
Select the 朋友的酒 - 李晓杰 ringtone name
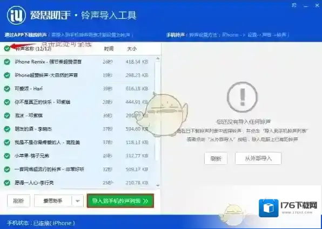coord(33,129)
